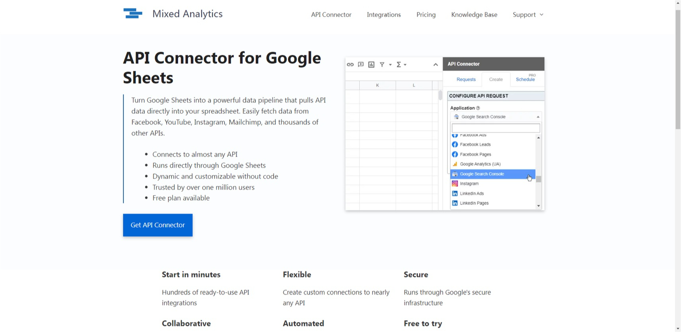Click the application search input field
Image resolution: width=681 pixels, height=332 pixels.
(x=496, y=128)
